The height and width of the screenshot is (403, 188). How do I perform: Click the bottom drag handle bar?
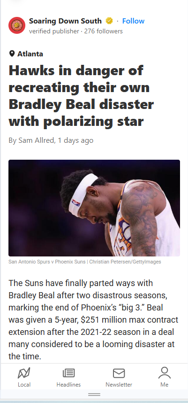[94, 394]
